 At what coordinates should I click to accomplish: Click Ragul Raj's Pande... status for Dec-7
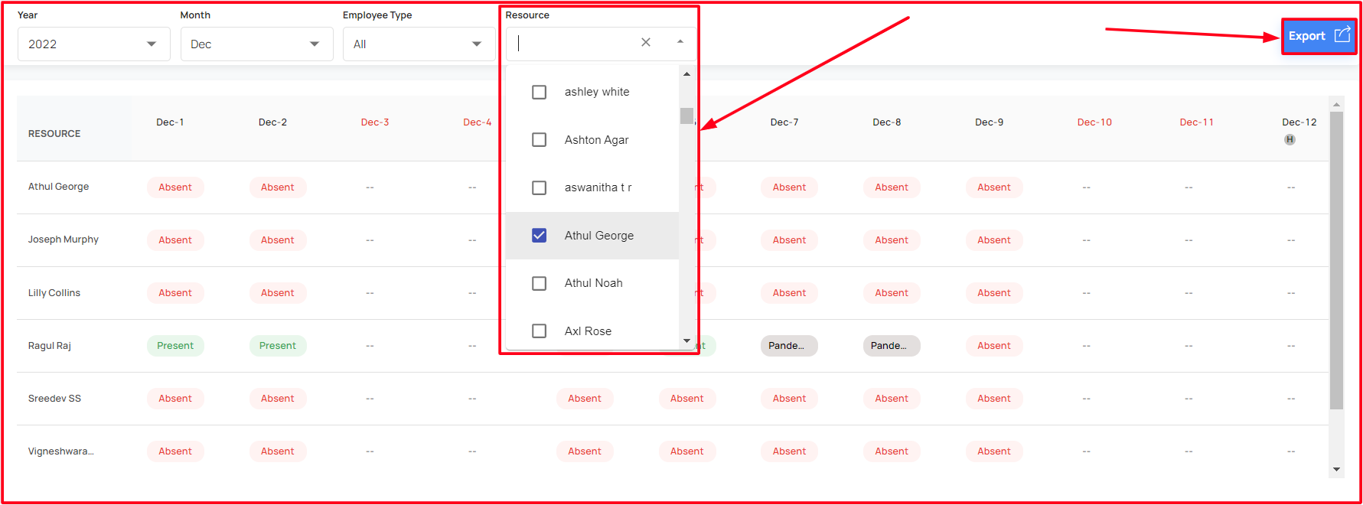tap(789, 346)
